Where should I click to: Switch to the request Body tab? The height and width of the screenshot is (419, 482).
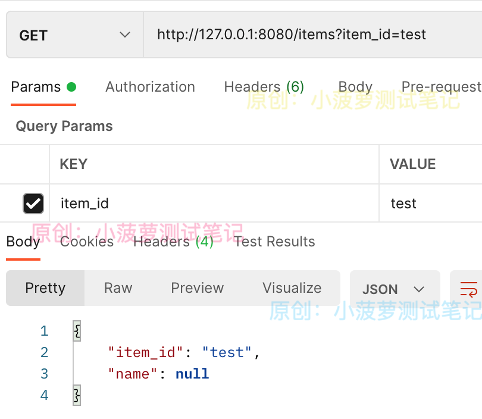pos(355,87)
